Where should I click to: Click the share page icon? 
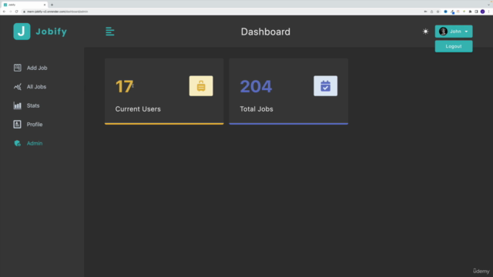tap(431, 12)
